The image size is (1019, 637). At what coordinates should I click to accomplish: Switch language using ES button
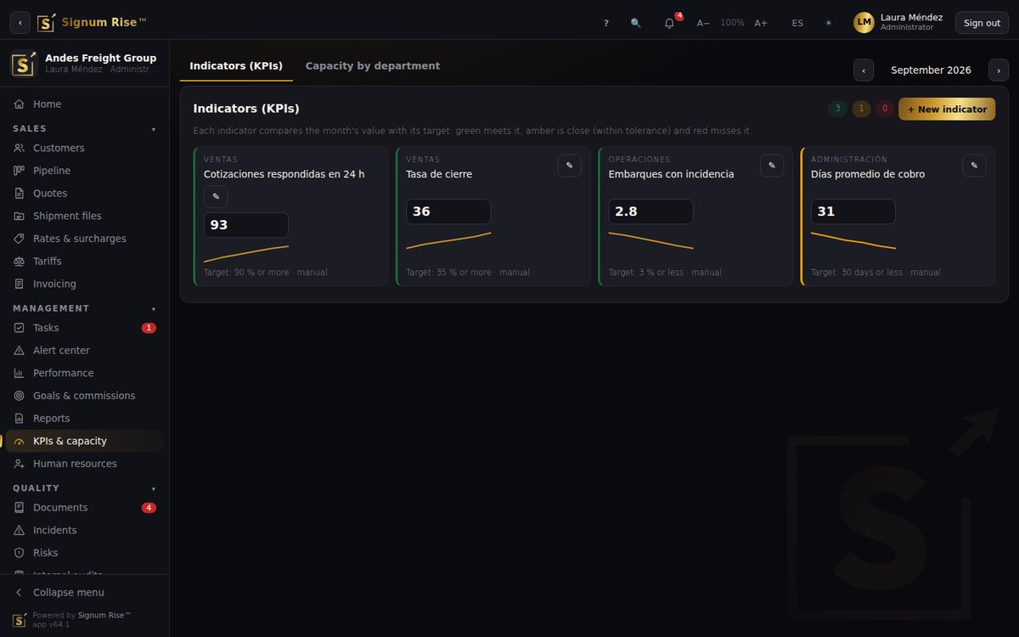(x=797, y=23)
